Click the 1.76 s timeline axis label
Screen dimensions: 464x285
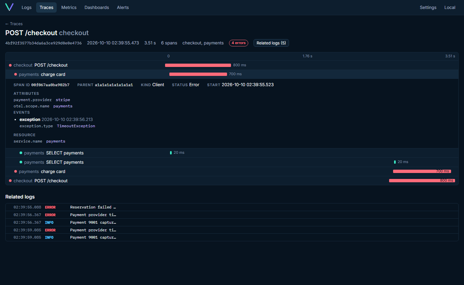point(307,56)
